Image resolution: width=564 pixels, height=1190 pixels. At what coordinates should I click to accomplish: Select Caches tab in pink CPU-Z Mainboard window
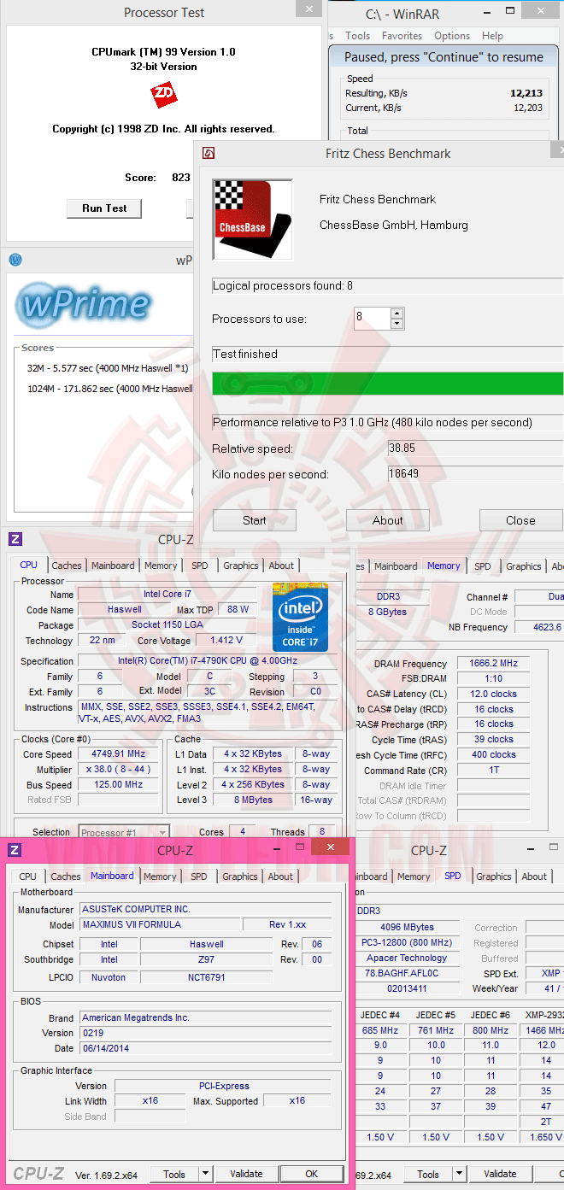[66, 876]
